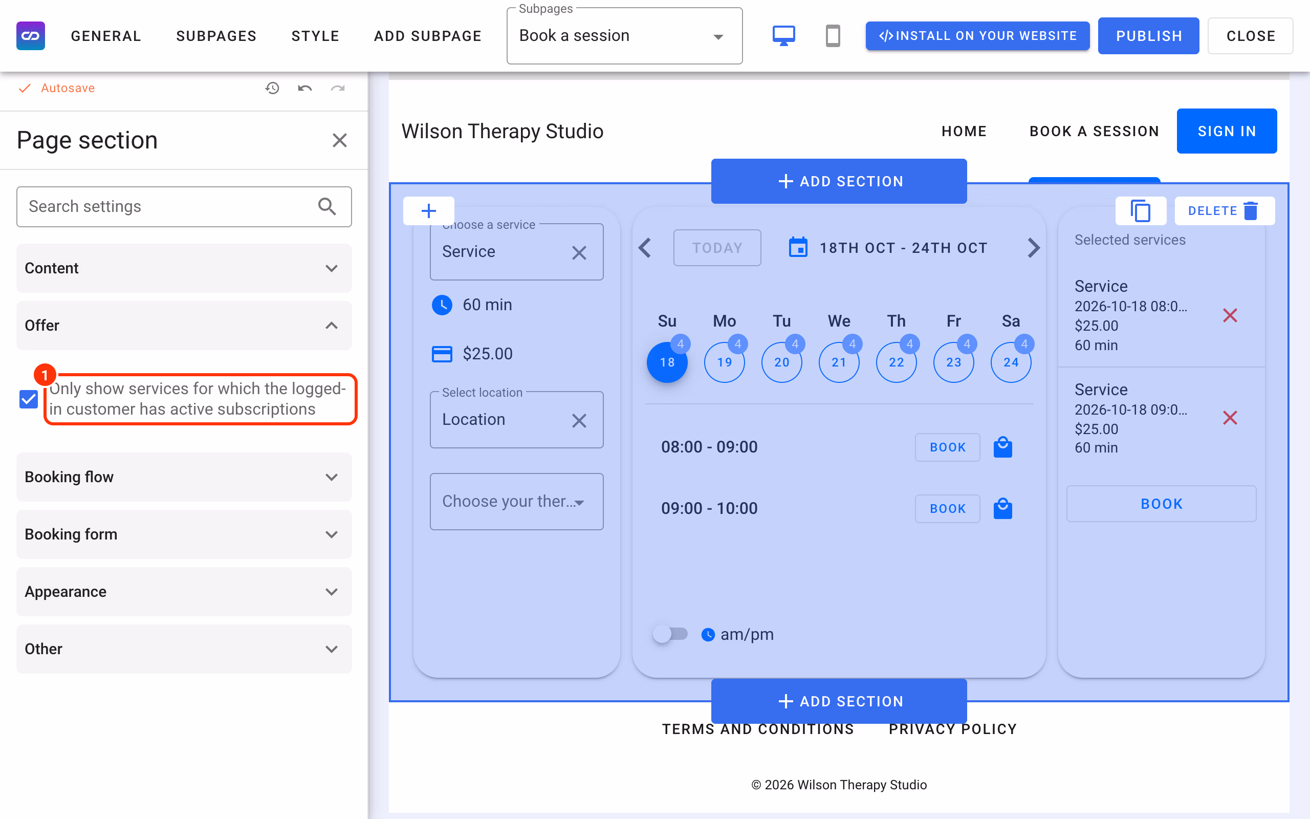Click the search magnifier icon

pyautogui.click(x=327, y=206)
